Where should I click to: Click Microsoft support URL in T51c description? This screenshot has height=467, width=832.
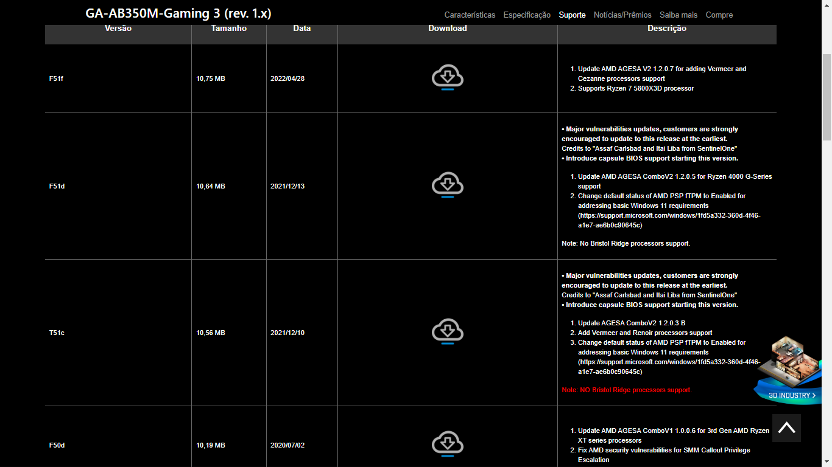[669, 367]
